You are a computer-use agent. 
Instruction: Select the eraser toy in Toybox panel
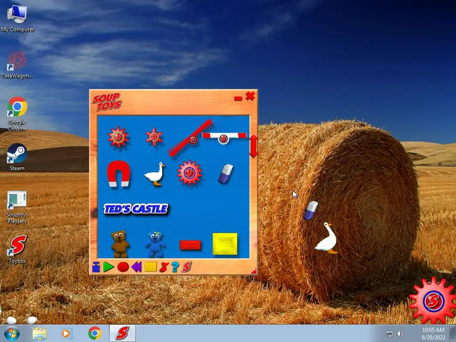[x=226, y=174]
